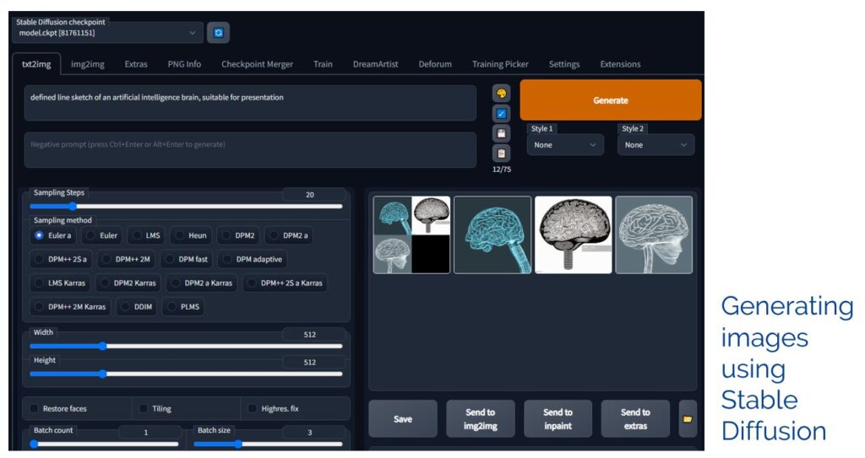Enable Restore faces checkbox
Image resolution: width=865 pixels, height=458 pixels.
34,408
